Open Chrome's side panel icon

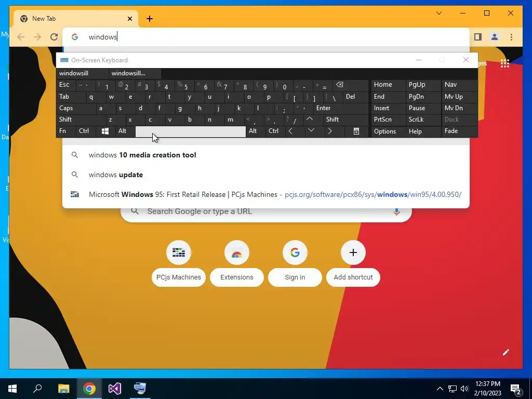(x=478, y=37)
